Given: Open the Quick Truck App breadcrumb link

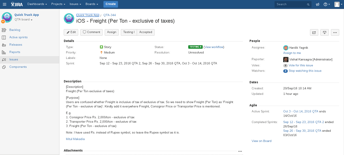Looking at the screenshot, I should tap(88, 15).
